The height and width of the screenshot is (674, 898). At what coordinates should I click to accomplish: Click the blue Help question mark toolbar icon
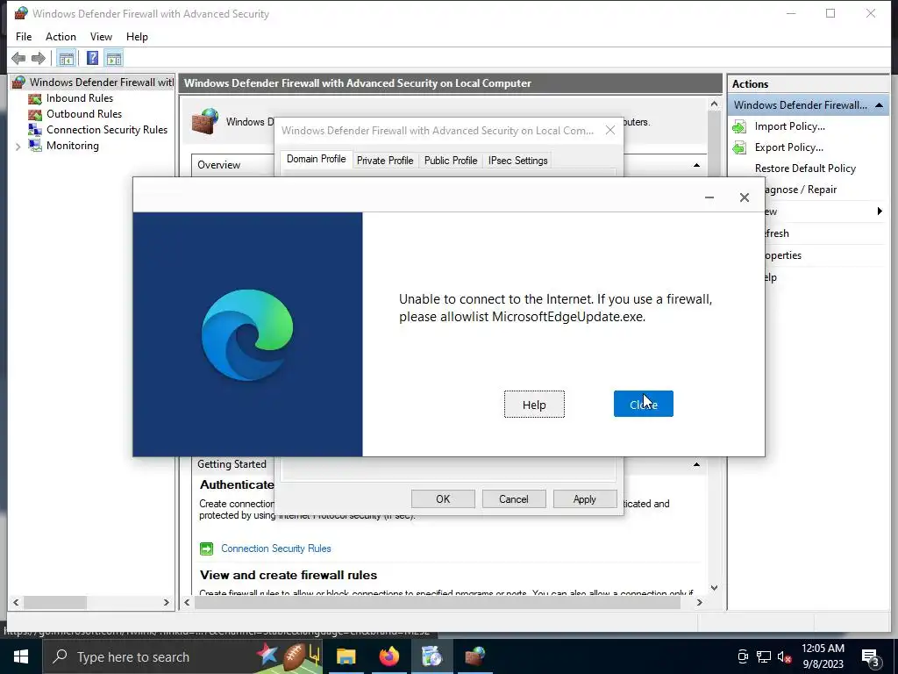click(x=92, y=58)
